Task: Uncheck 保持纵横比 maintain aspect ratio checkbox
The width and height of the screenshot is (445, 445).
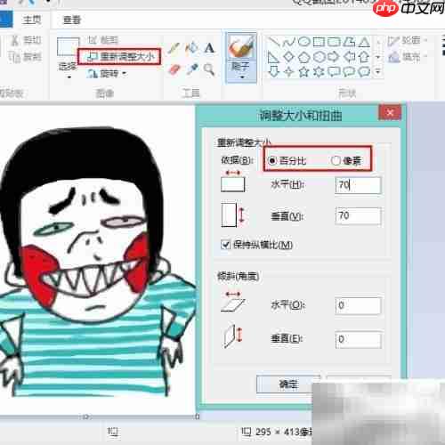Action: tap(225, 245)
